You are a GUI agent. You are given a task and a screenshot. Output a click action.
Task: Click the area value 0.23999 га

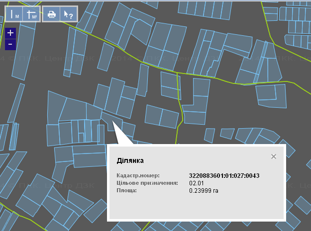click(204, 190)
